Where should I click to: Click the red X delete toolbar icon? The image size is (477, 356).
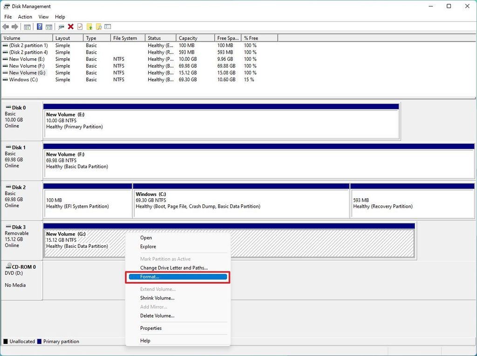pos(71,27)
